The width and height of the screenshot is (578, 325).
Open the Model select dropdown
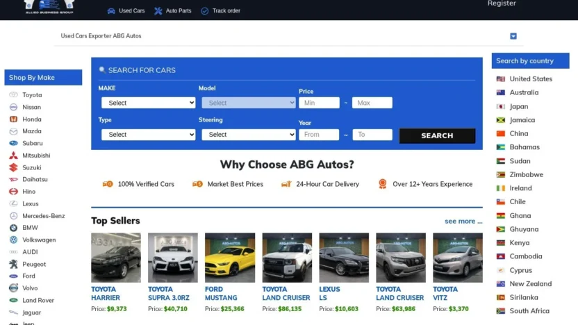249,103
